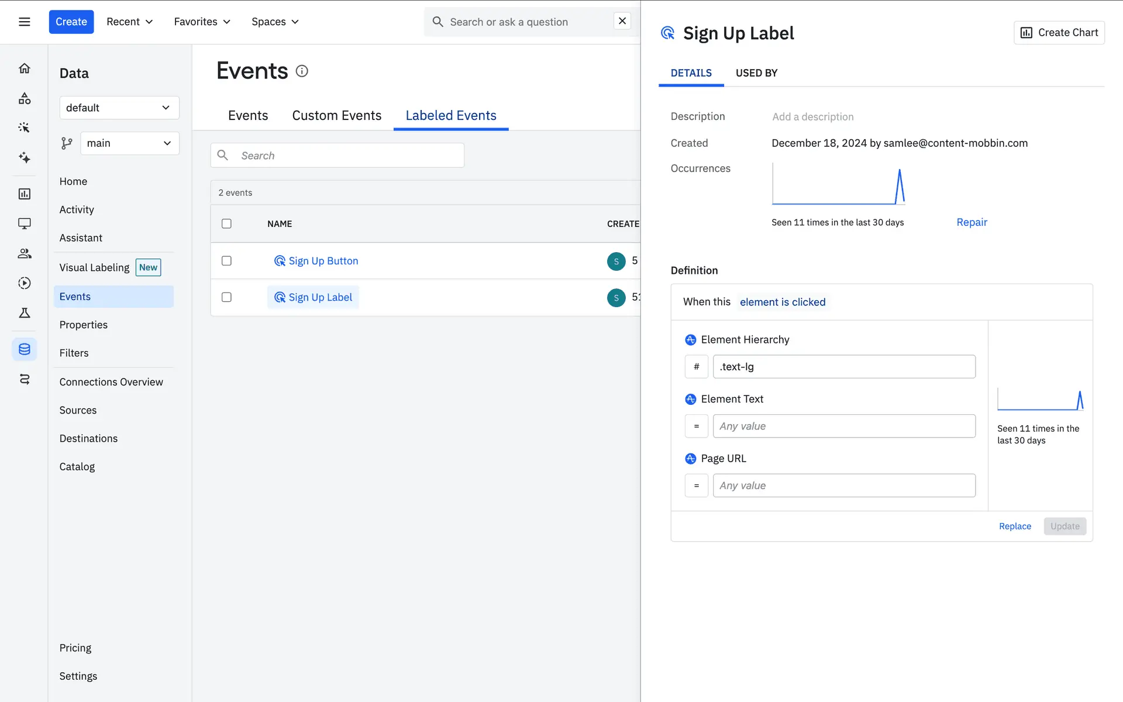Open the Recent dropdown menu

click(129, 22)
